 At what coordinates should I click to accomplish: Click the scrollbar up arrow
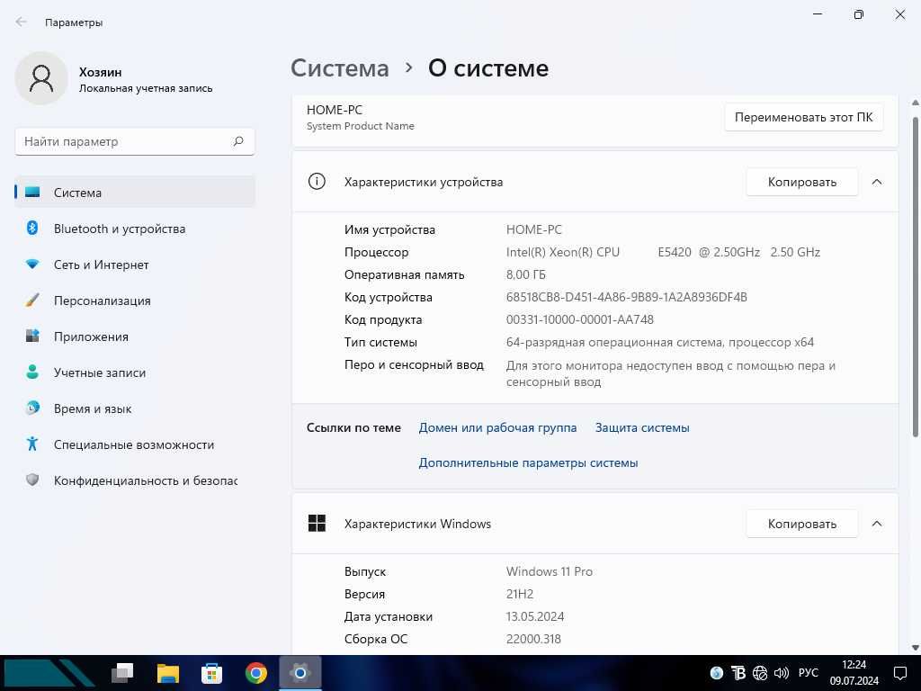[x=915, y=103]
